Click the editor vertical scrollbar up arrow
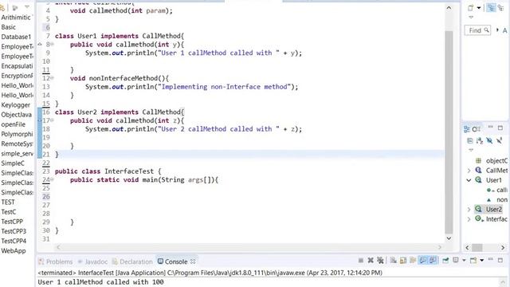This screenshot has width=510, height=287. pyautogui.click(x=449, y=8)
